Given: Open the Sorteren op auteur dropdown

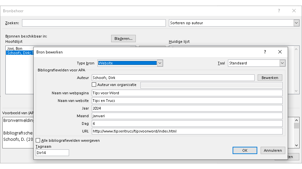Looking at the screenshot, I should [x=296, y=23].
